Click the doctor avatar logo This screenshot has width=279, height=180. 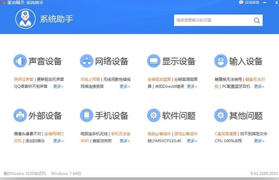pyautogui.click(x=25, y=19)
